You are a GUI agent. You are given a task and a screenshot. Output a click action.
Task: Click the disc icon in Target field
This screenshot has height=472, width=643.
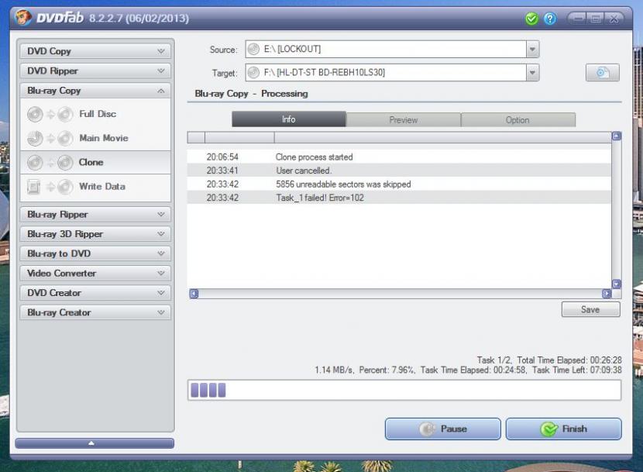coord(254,73)
